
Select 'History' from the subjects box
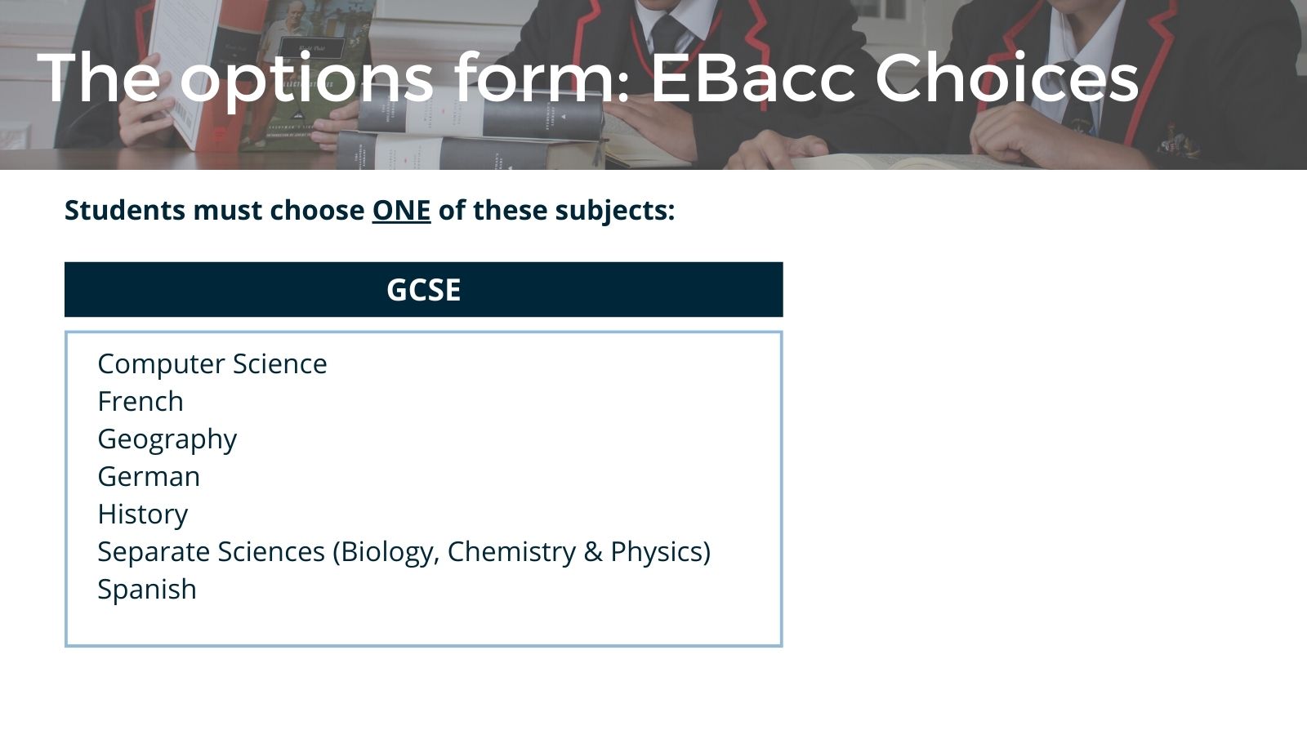[143, 514]
